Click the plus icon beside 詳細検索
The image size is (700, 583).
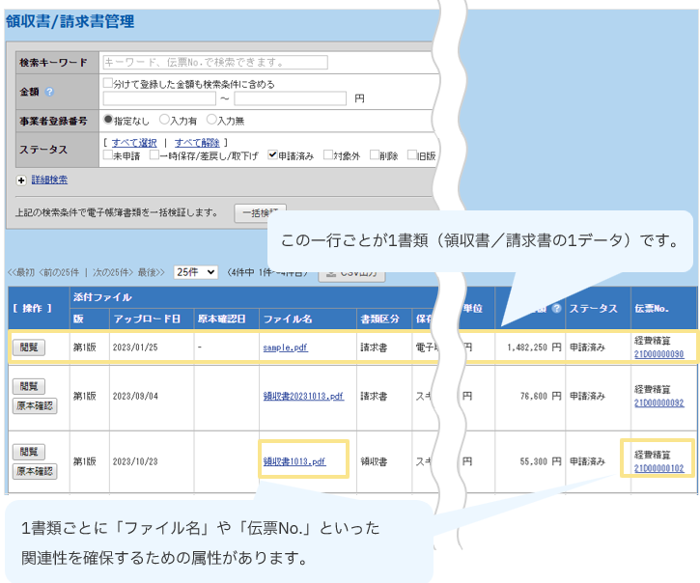click(21, 180)
